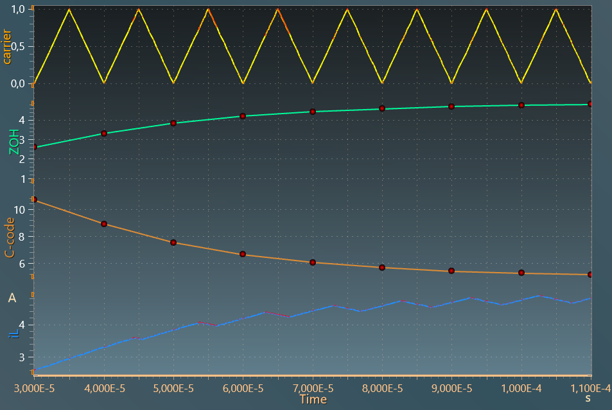Click the A unit label on the iL axis
Screen dimensions: 612x410
pos(12,297)
